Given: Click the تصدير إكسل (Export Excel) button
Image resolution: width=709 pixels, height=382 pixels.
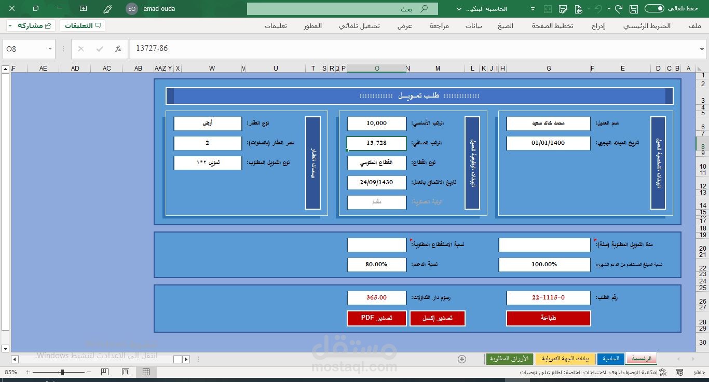Looking at the screenshot, I should pyautogui.click(x=438, y=318).
